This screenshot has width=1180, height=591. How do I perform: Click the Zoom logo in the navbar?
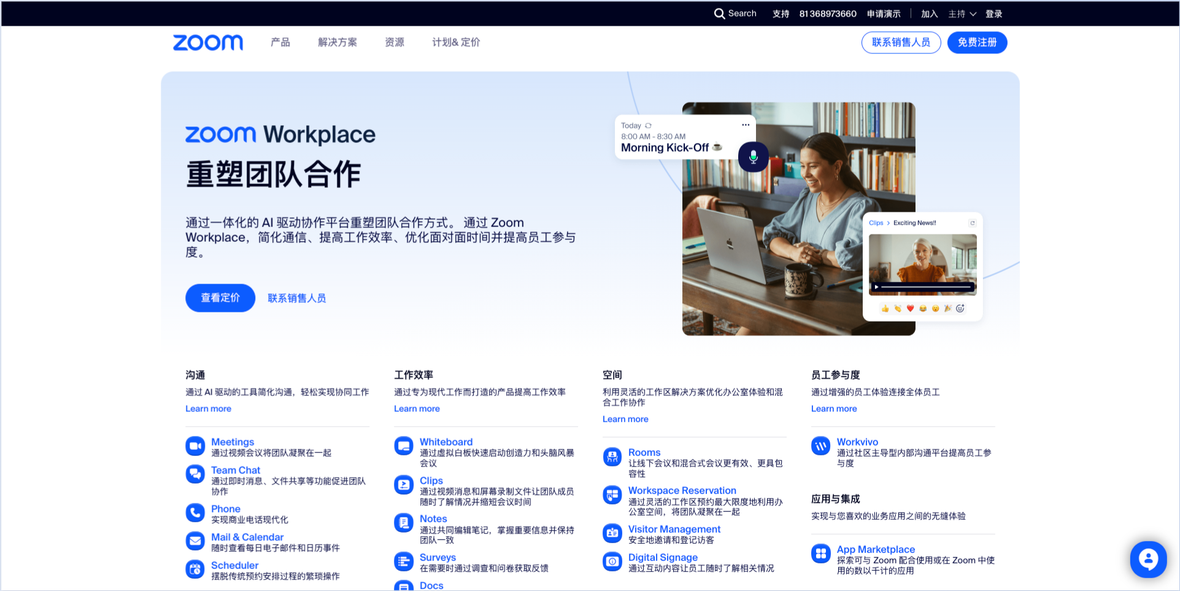pos(208,42)
